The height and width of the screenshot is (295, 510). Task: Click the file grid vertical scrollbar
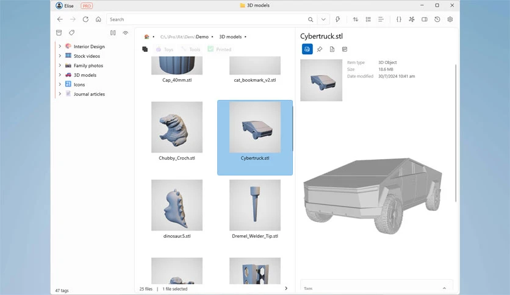point(292,129)
